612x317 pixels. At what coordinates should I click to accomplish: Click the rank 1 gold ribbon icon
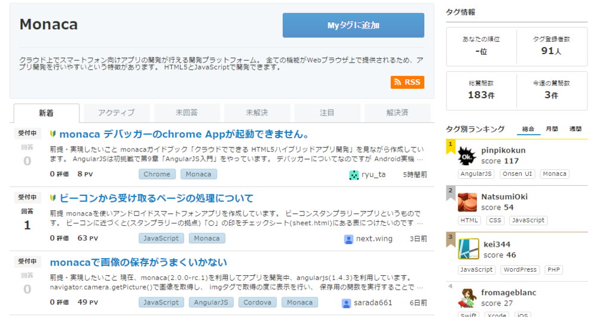click(451, 147)
